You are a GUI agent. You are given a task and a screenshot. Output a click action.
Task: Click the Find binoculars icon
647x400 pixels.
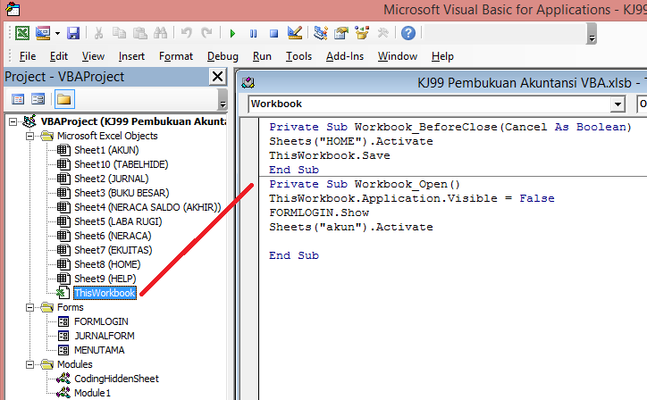pyautogui.click(x=160, y=33)
